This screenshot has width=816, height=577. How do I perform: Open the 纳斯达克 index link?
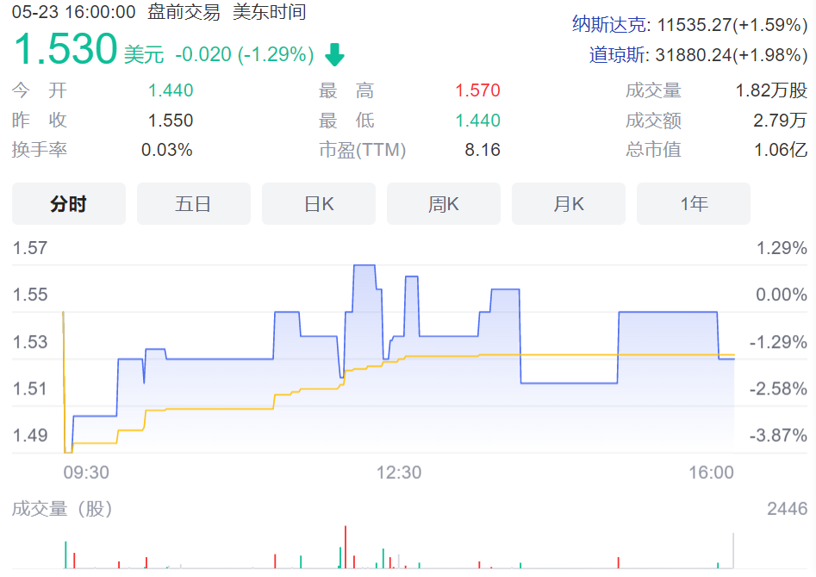(x=608, y=24)
